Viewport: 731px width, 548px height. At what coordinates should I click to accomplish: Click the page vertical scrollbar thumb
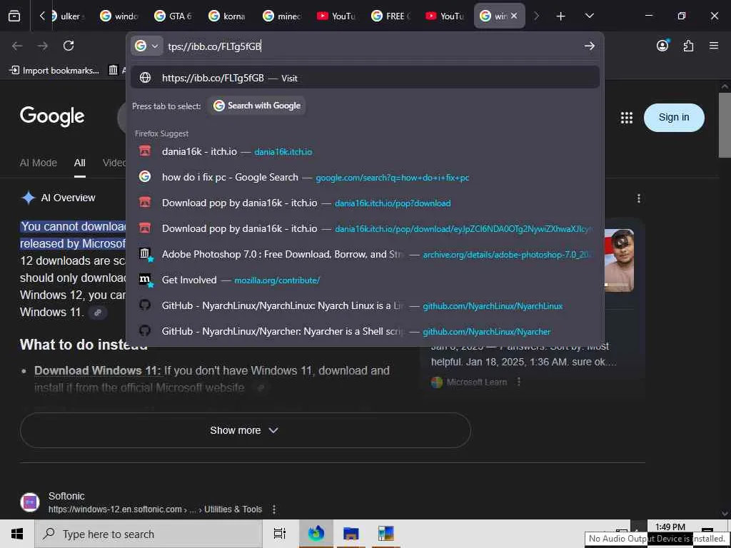725,125
